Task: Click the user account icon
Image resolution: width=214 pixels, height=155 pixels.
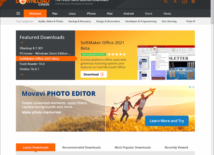Action: click(175, 1)
